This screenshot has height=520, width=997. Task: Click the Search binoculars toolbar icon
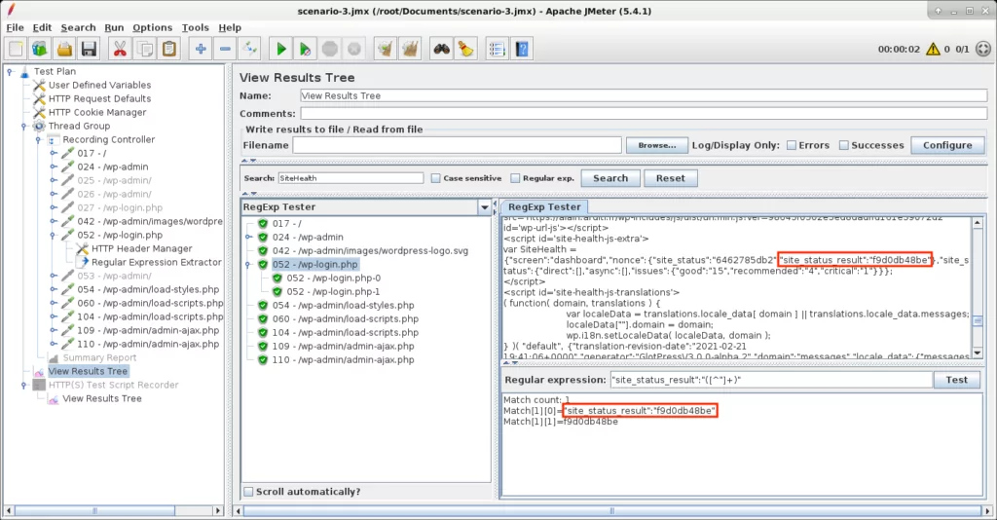tap(442, 49)
